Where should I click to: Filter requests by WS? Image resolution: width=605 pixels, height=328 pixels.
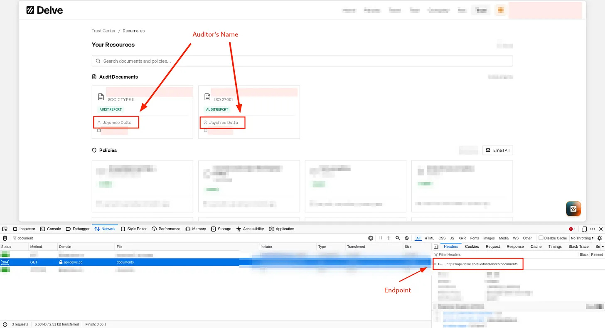516,238
